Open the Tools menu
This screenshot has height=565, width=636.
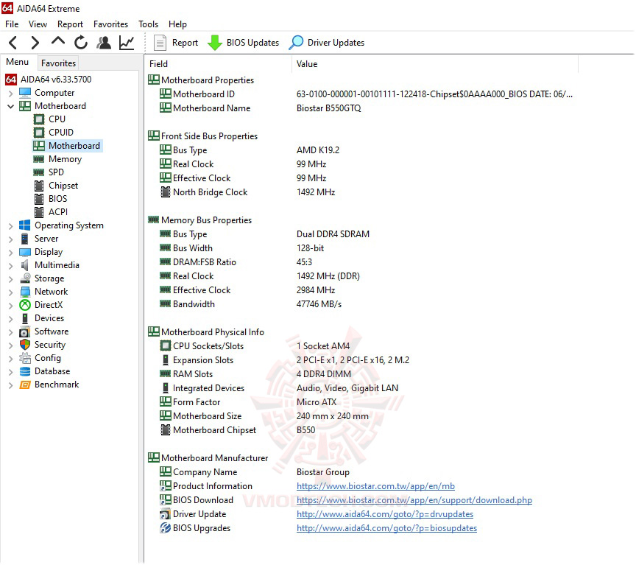tap(149, 24)
